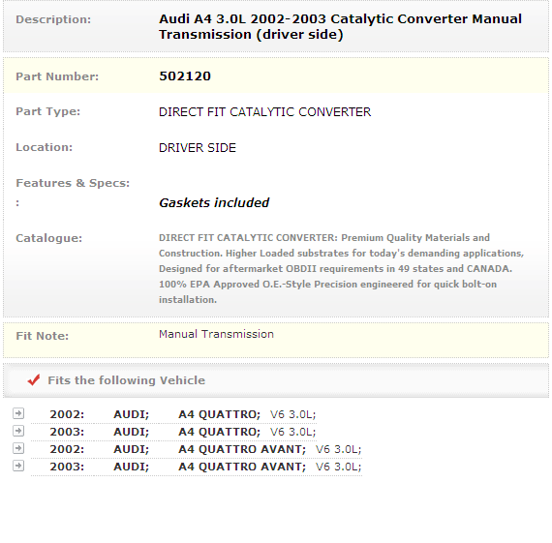Click the Audi A4 catalytic converter description title

pos(340,27)
